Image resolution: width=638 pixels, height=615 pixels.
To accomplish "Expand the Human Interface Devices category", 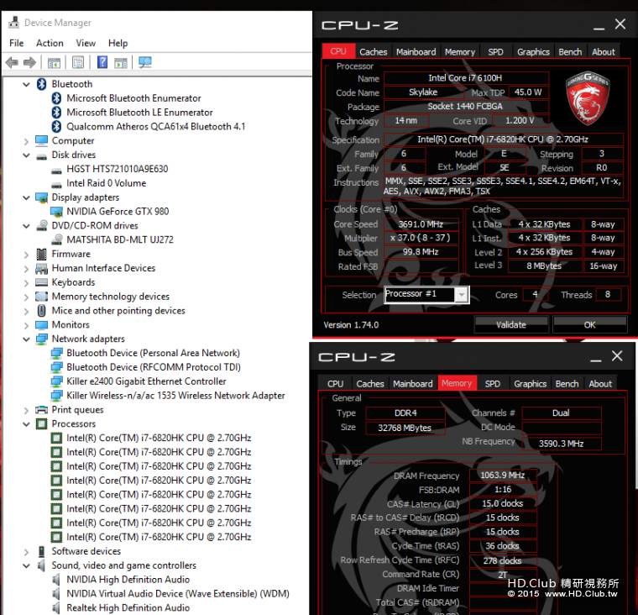I will tap(27, 268).
